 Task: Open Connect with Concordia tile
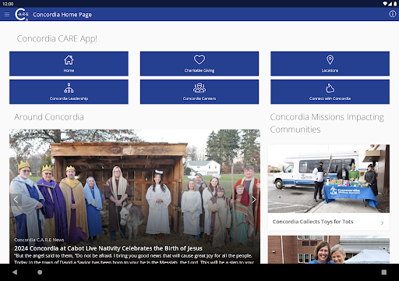tap(330, 92)
